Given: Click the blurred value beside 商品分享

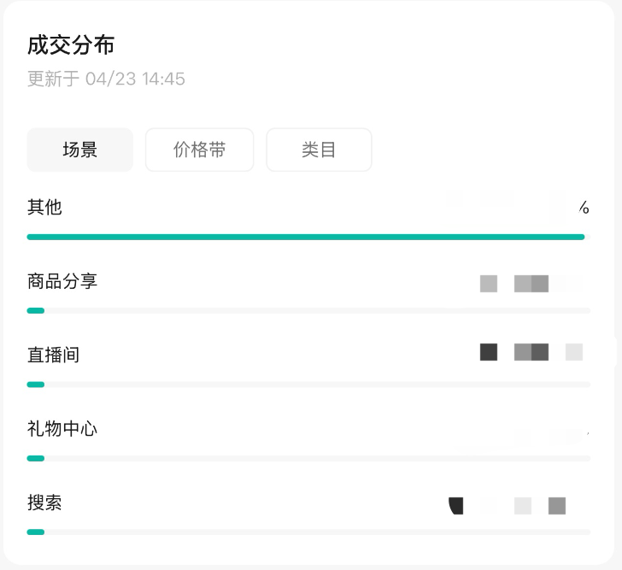Looking at the screenshot, I should pos(530,284).
